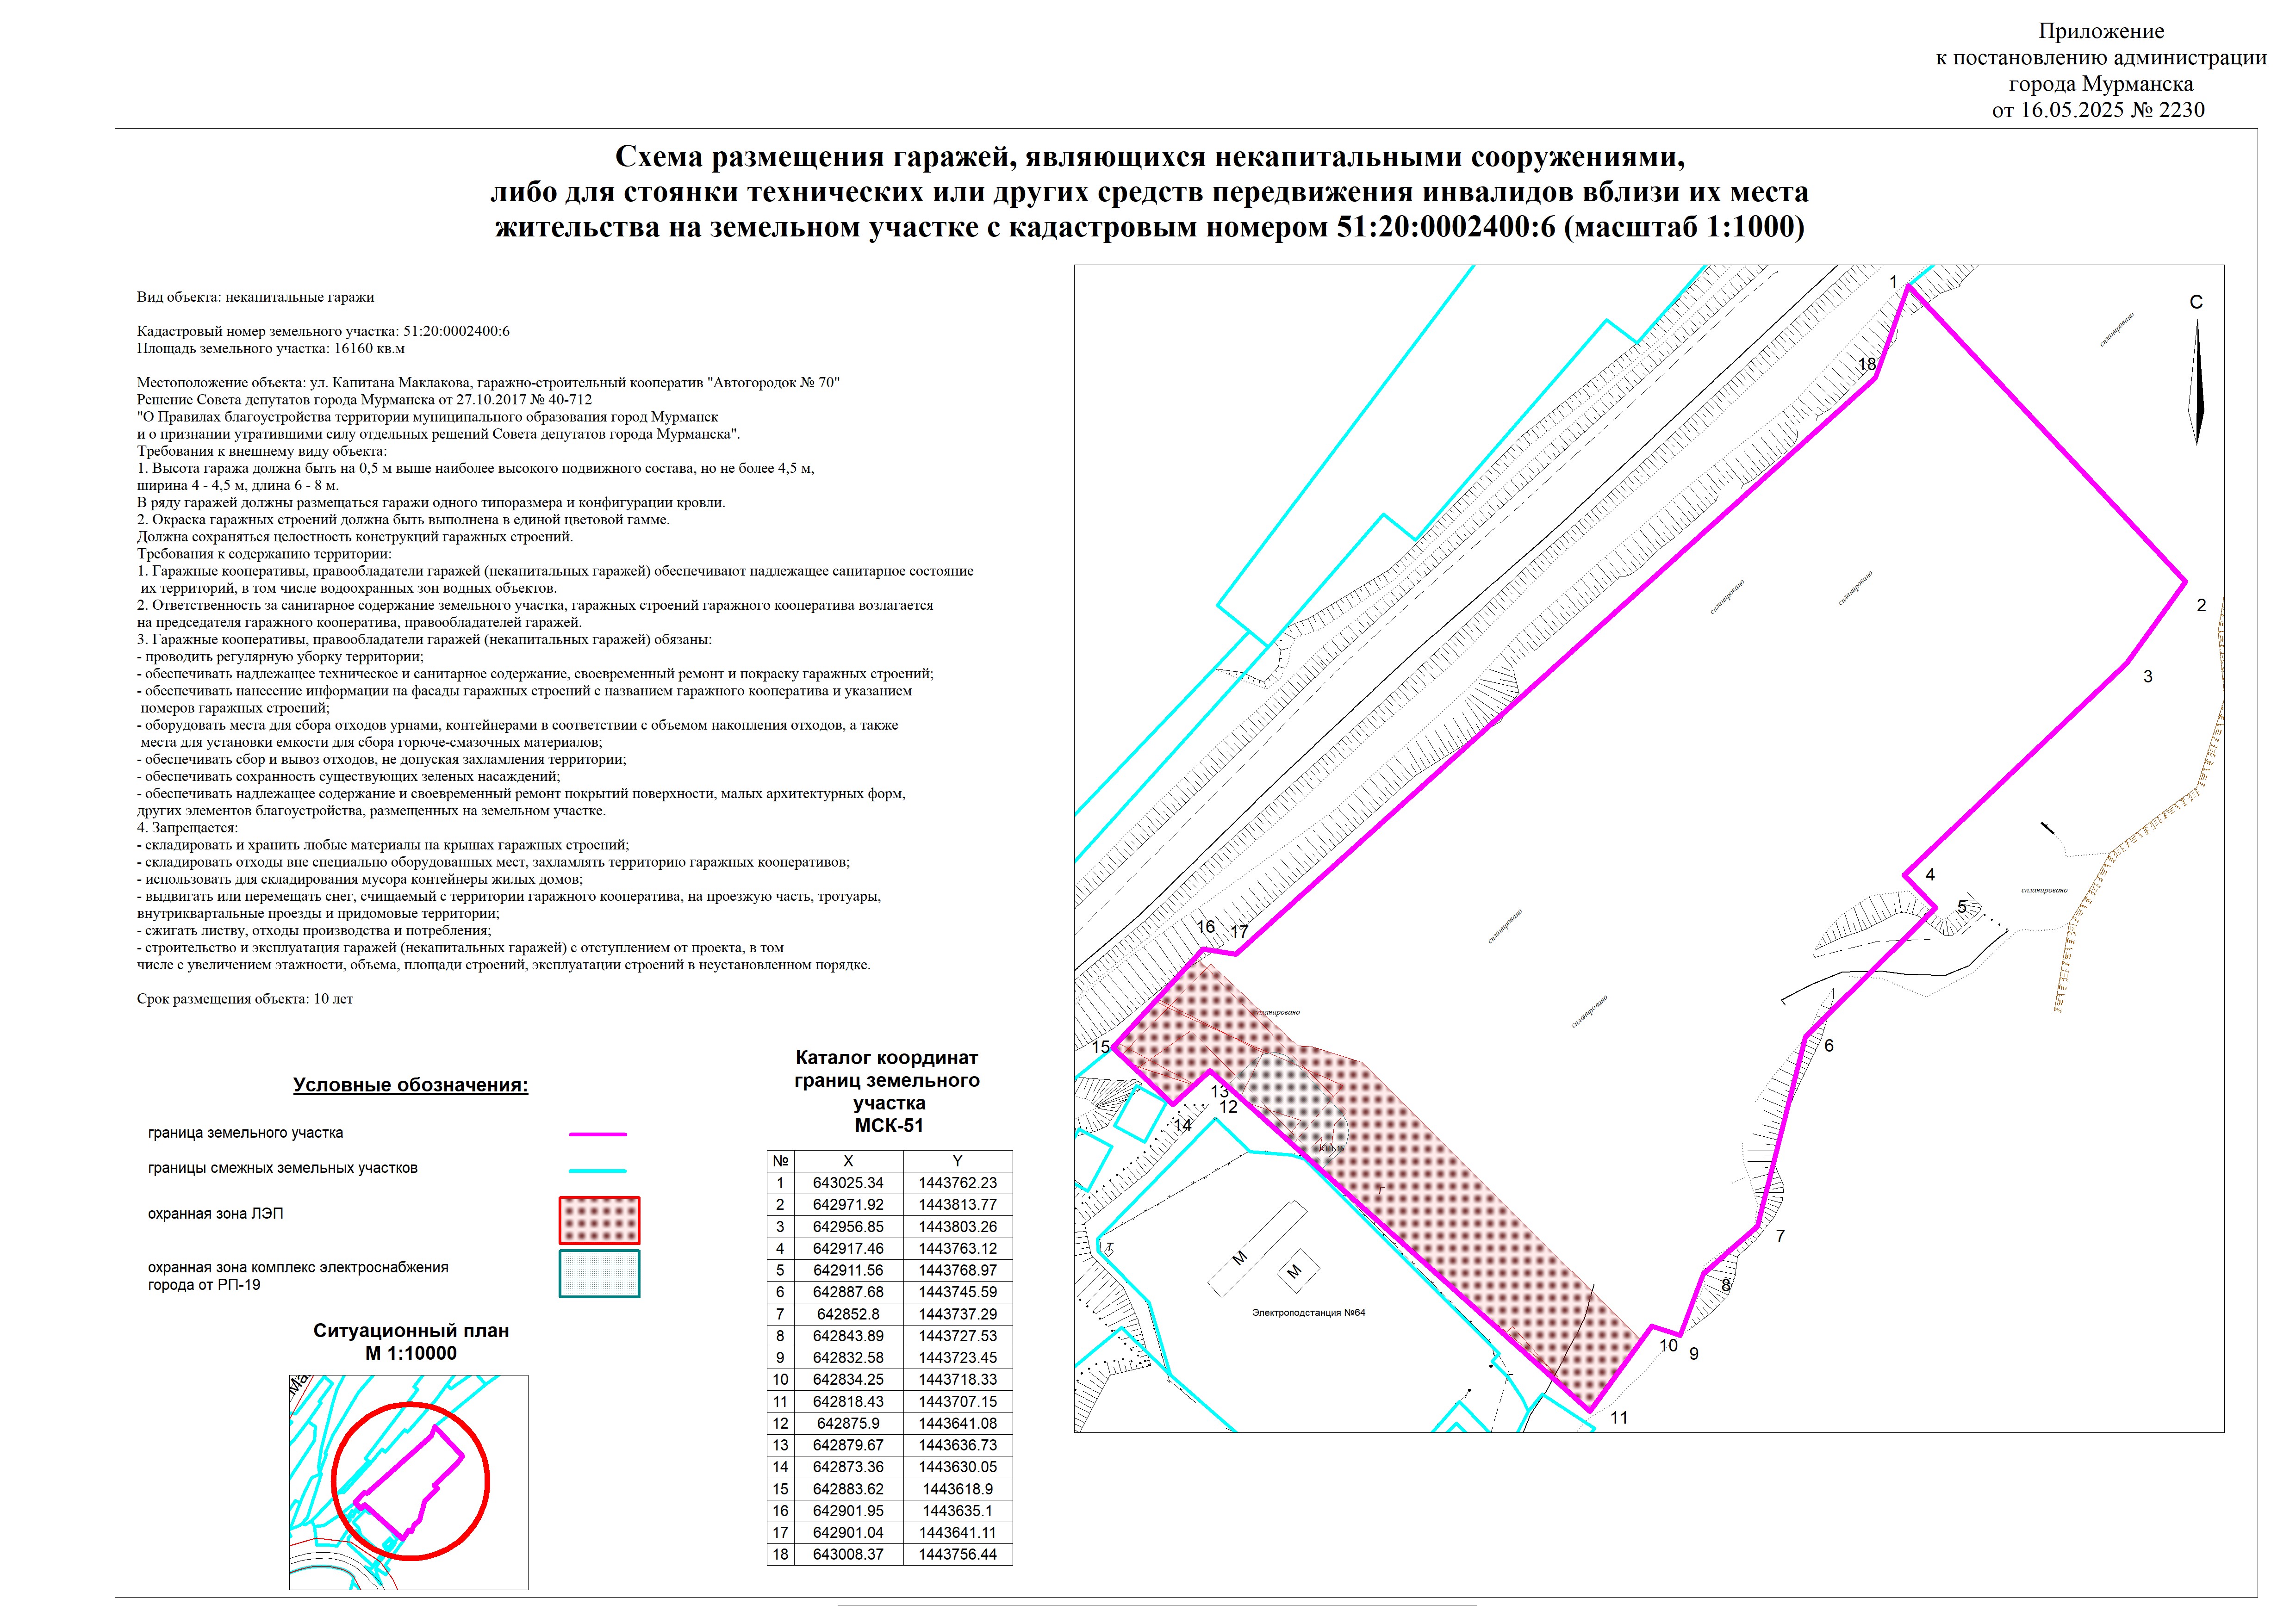Click the Условные обозначения heading
The width and height of the screenshot is (2296, 1623).
click(x=410, y=1085)
